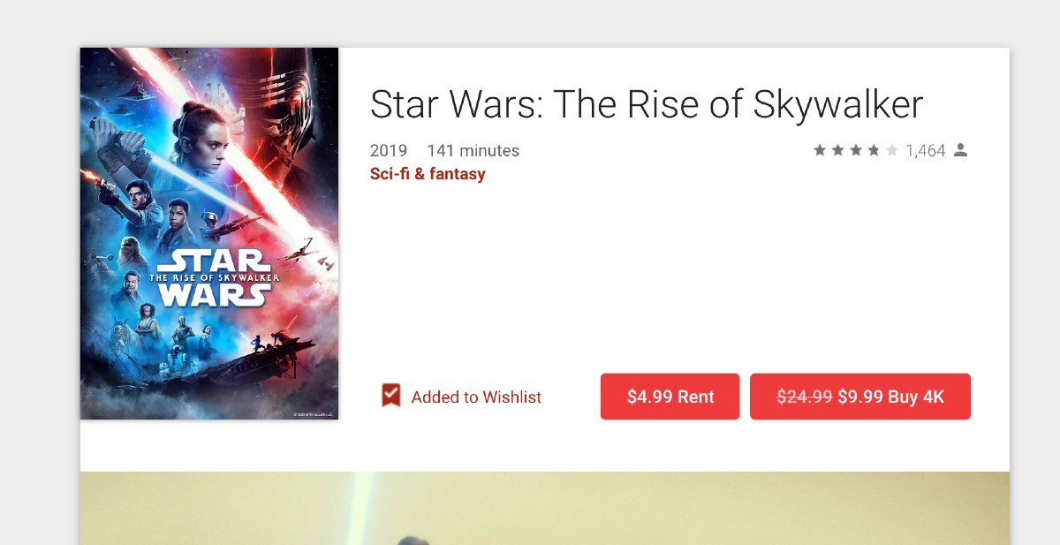Click the second rating star
This screenshot has width=1060, height=545.
click(837, 151)
